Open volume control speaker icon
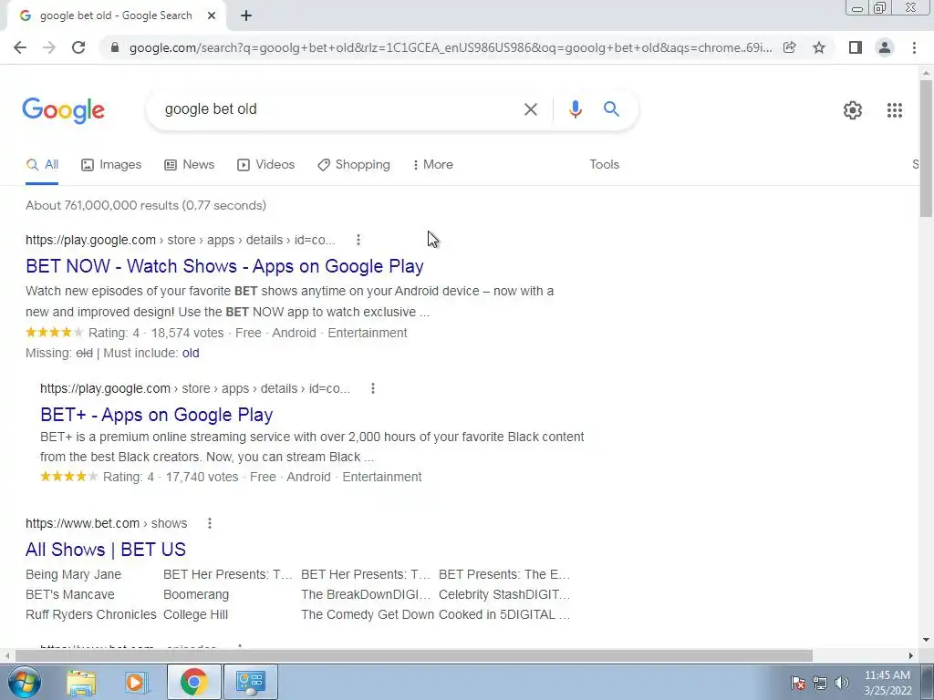The image size is (934, 700). pyautogui.click(x=842, y=683)
